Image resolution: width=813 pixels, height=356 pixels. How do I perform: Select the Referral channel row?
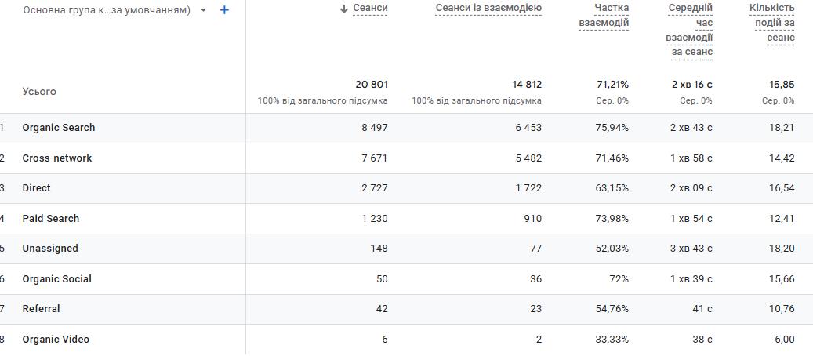point(42,309)
